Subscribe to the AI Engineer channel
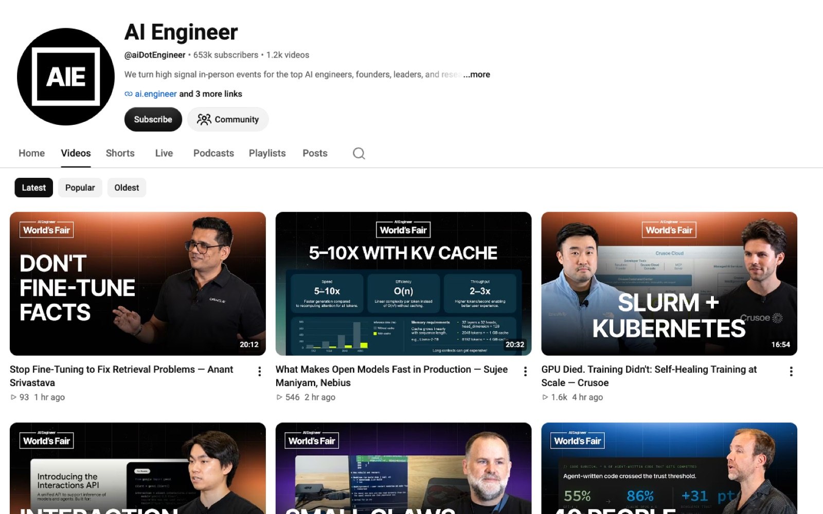 pyautogui.click(x=153, y=119)
